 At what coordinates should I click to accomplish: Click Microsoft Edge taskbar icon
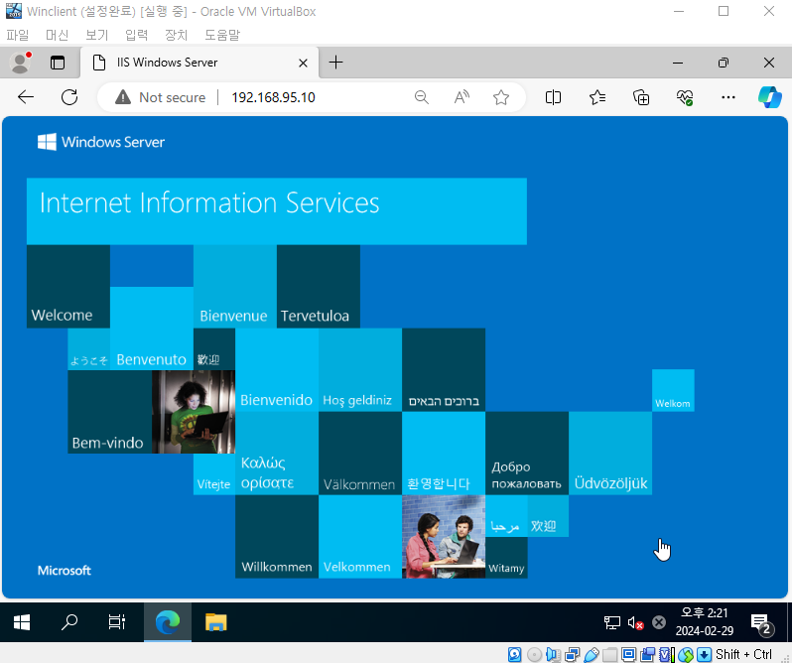tap(168, 622)
